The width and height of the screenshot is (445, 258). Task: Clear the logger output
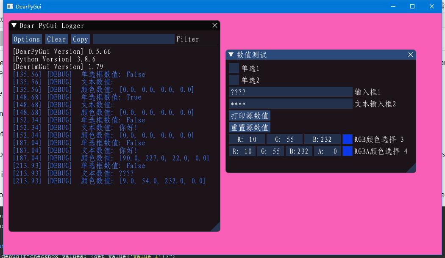56,39
